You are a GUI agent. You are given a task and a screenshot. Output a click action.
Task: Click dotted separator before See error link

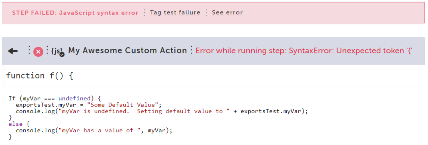(x=206, y=12)
